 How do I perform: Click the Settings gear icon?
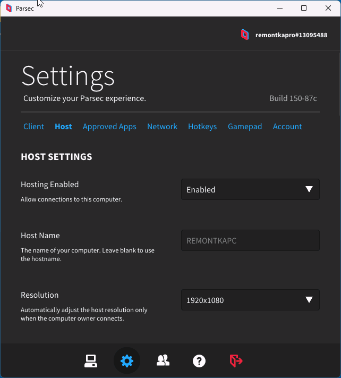click(x=127, y=361)
